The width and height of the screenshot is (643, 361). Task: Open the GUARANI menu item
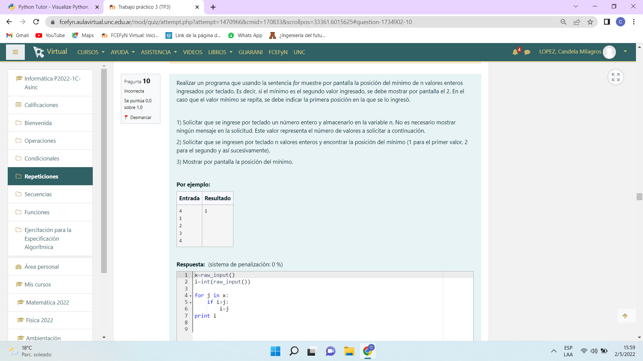tap(251, 52)
